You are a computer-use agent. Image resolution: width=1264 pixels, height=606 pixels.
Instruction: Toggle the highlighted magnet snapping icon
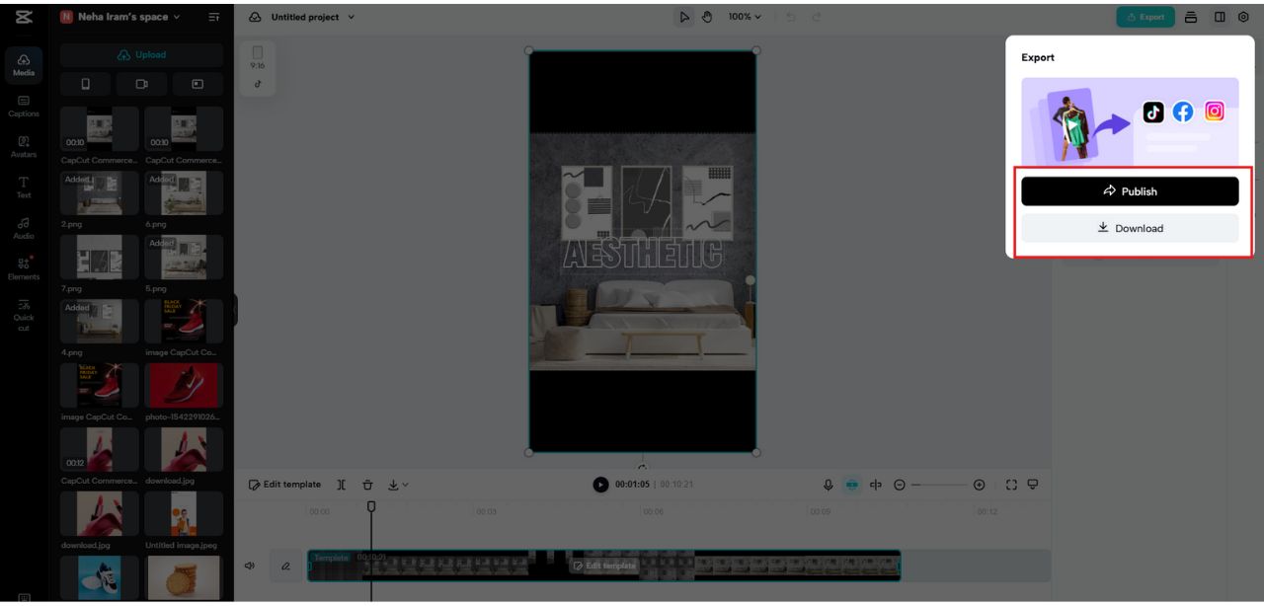click(852, 485)
